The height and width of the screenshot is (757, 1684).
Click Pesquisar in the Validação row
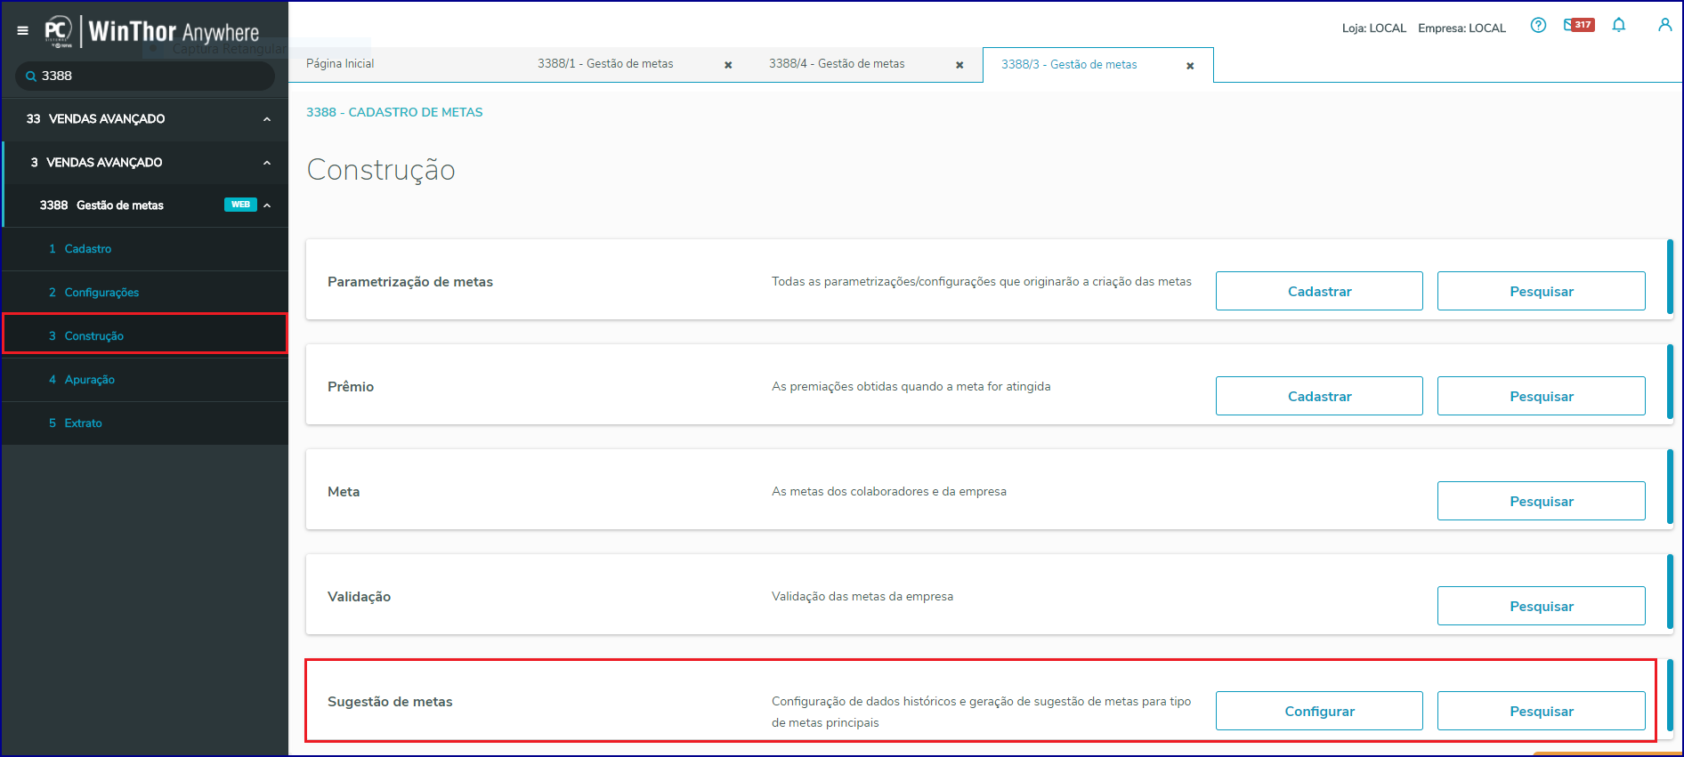(x=1542, y=606)
